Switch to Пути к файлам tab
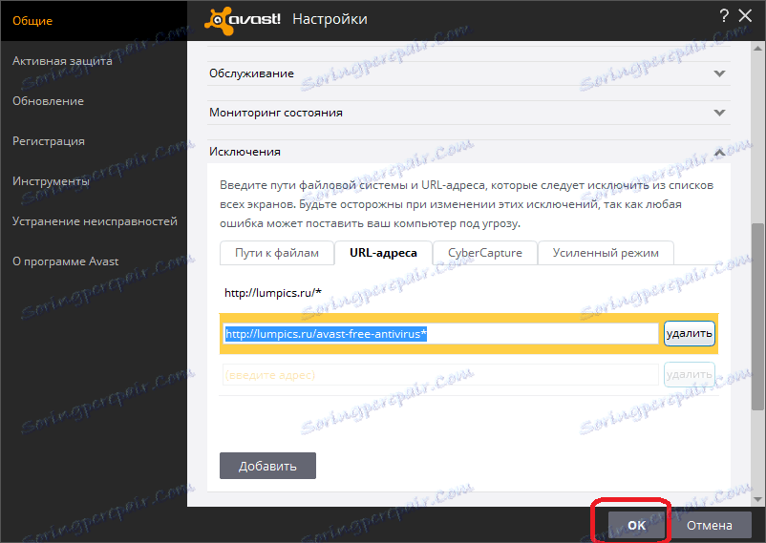The image size is (766, 543). [277, 253]
